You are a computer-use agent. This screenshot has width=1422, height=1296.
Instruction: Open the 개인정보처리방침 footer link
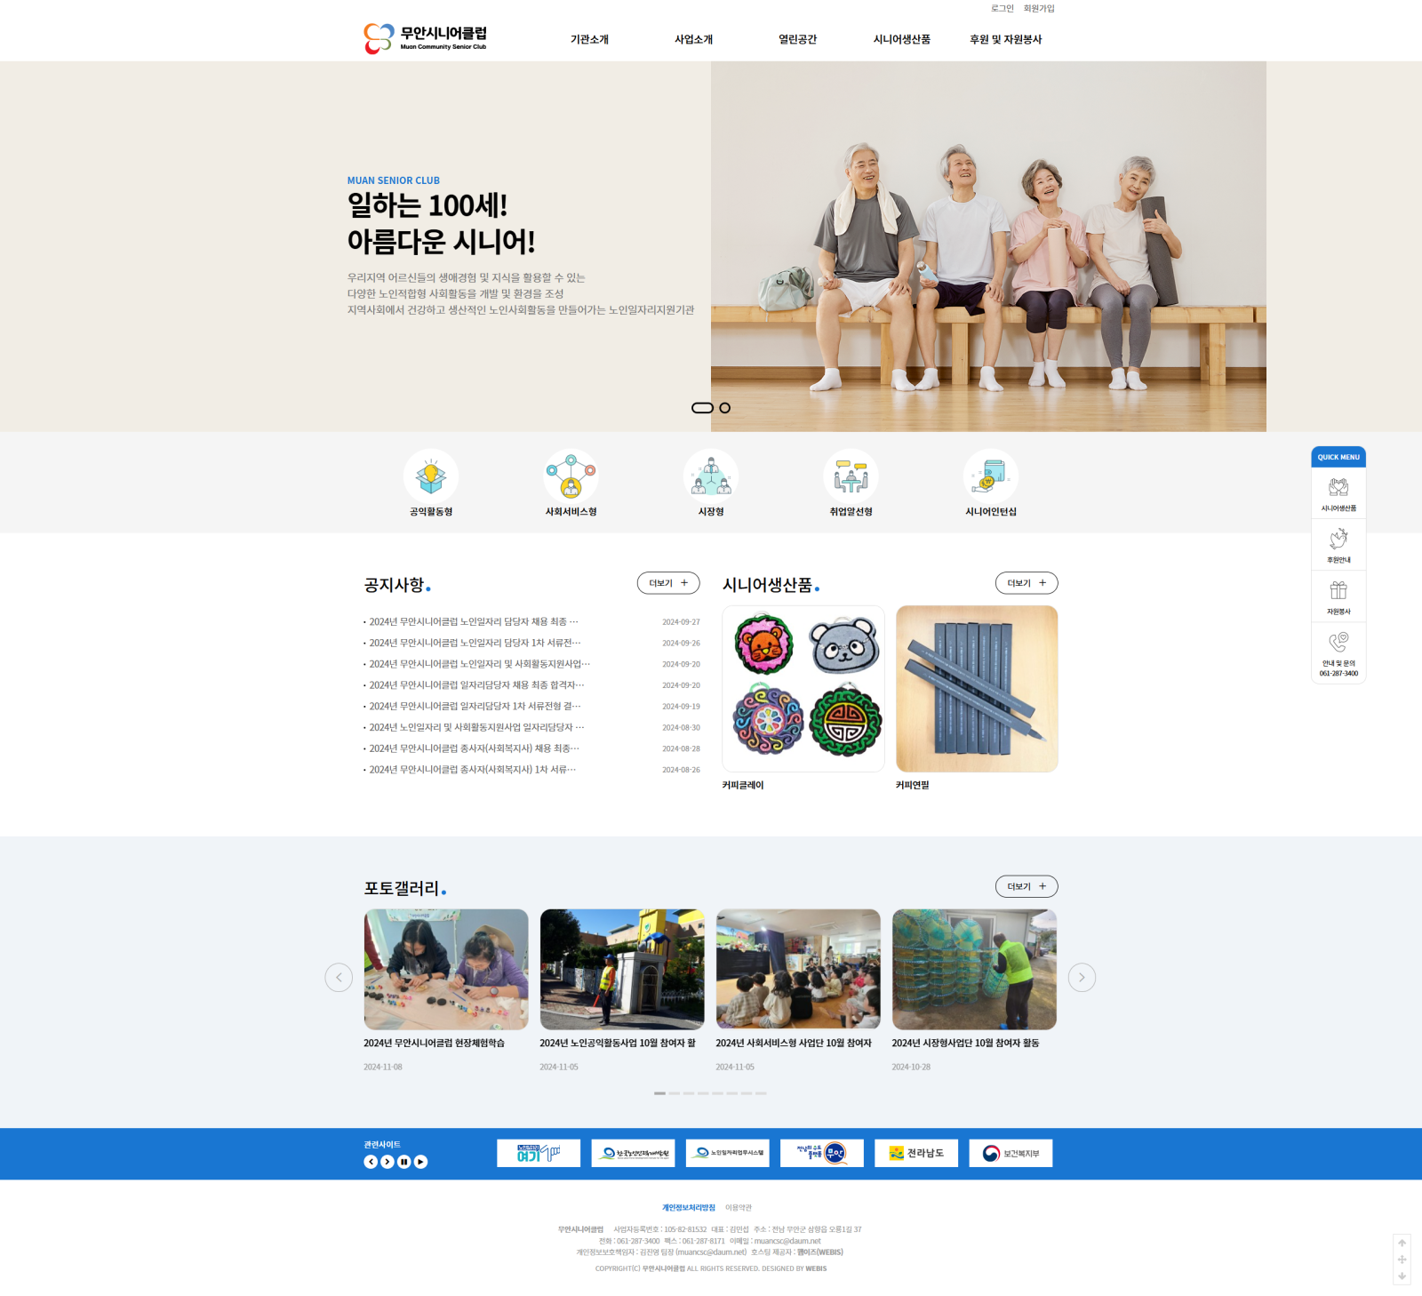(x=688, y=1207)
